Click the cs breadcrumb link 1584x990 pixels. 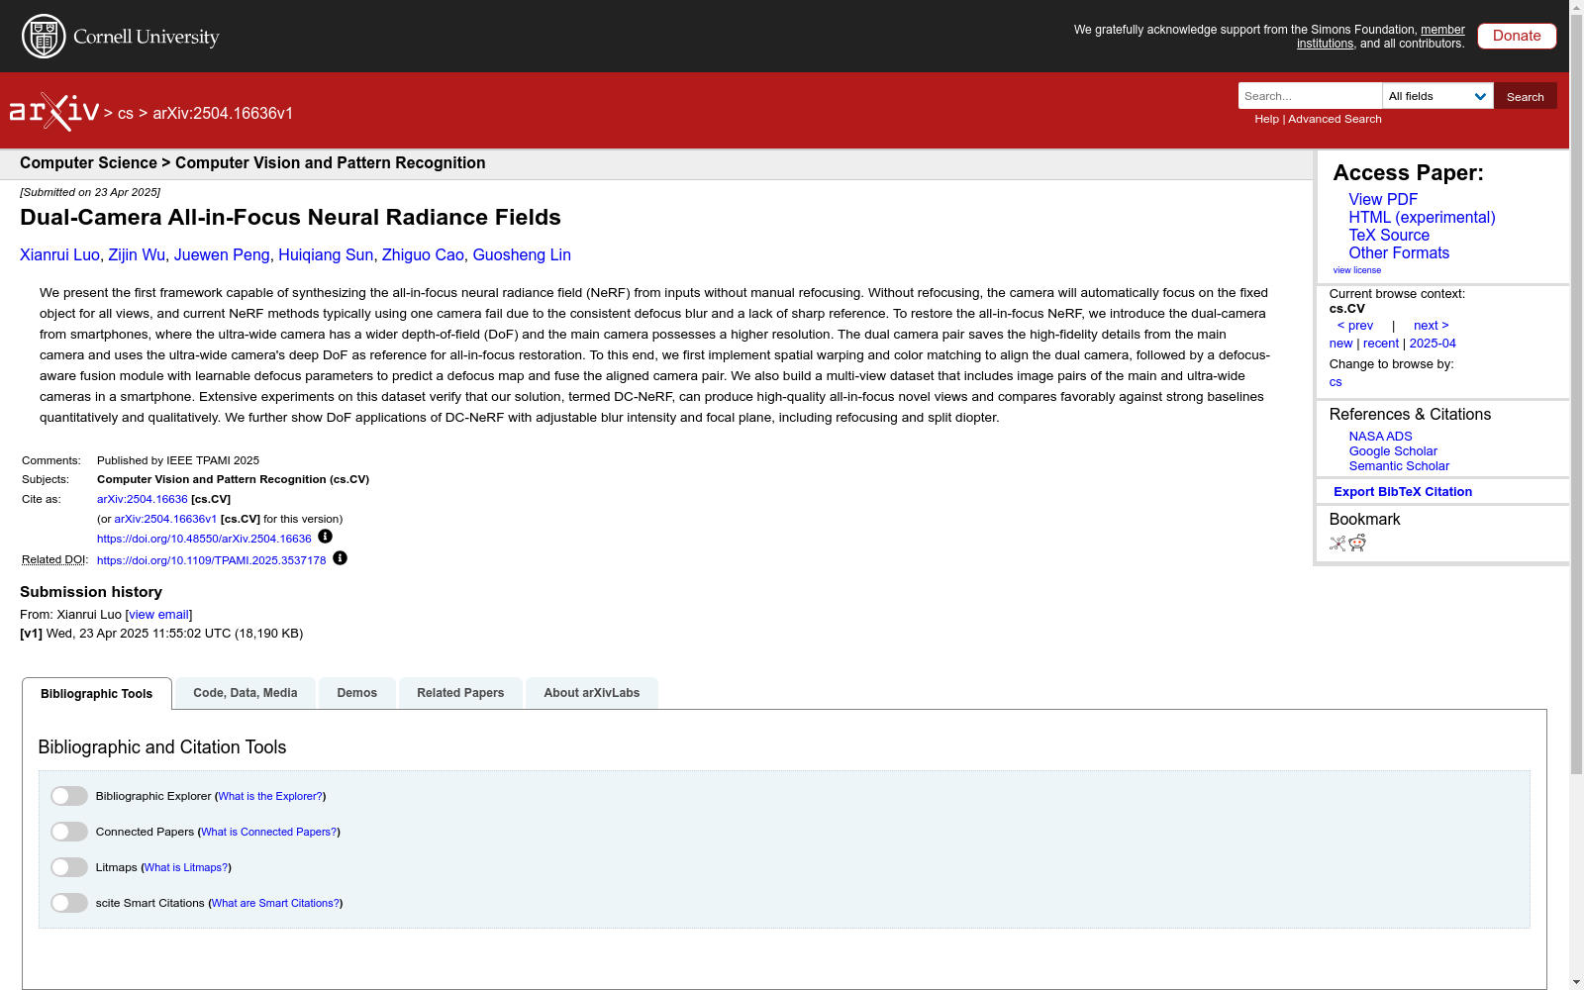(x=126, y=114)
